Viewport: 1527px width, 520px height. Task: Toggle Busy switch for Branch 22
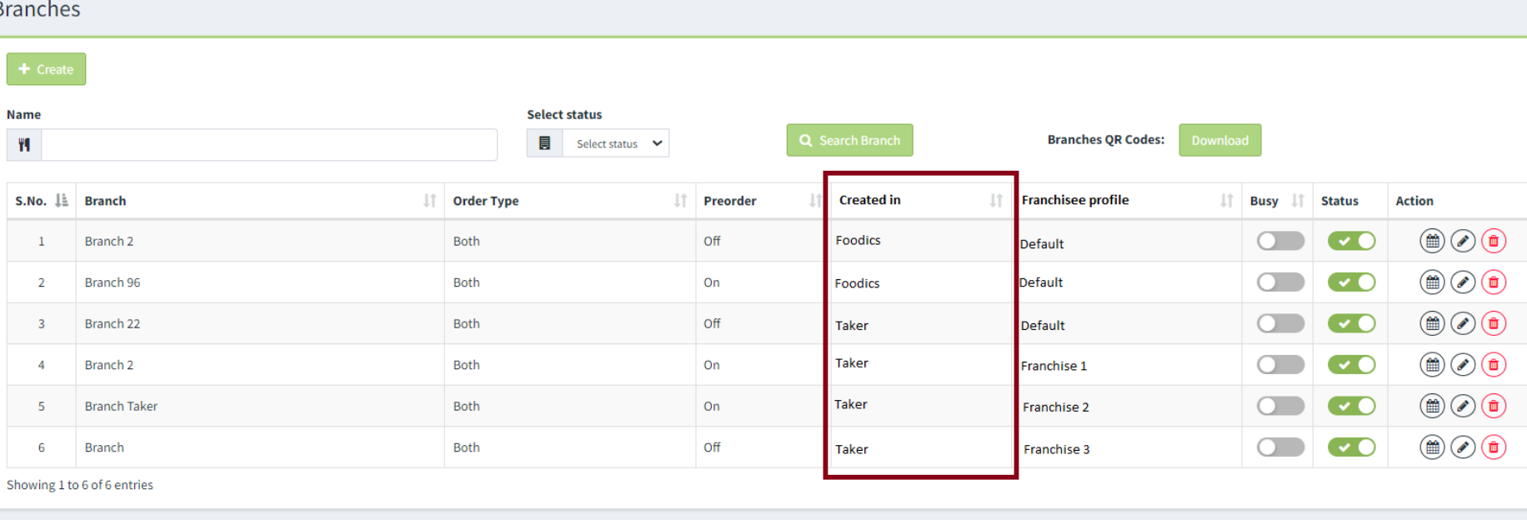click(1280, 323)
